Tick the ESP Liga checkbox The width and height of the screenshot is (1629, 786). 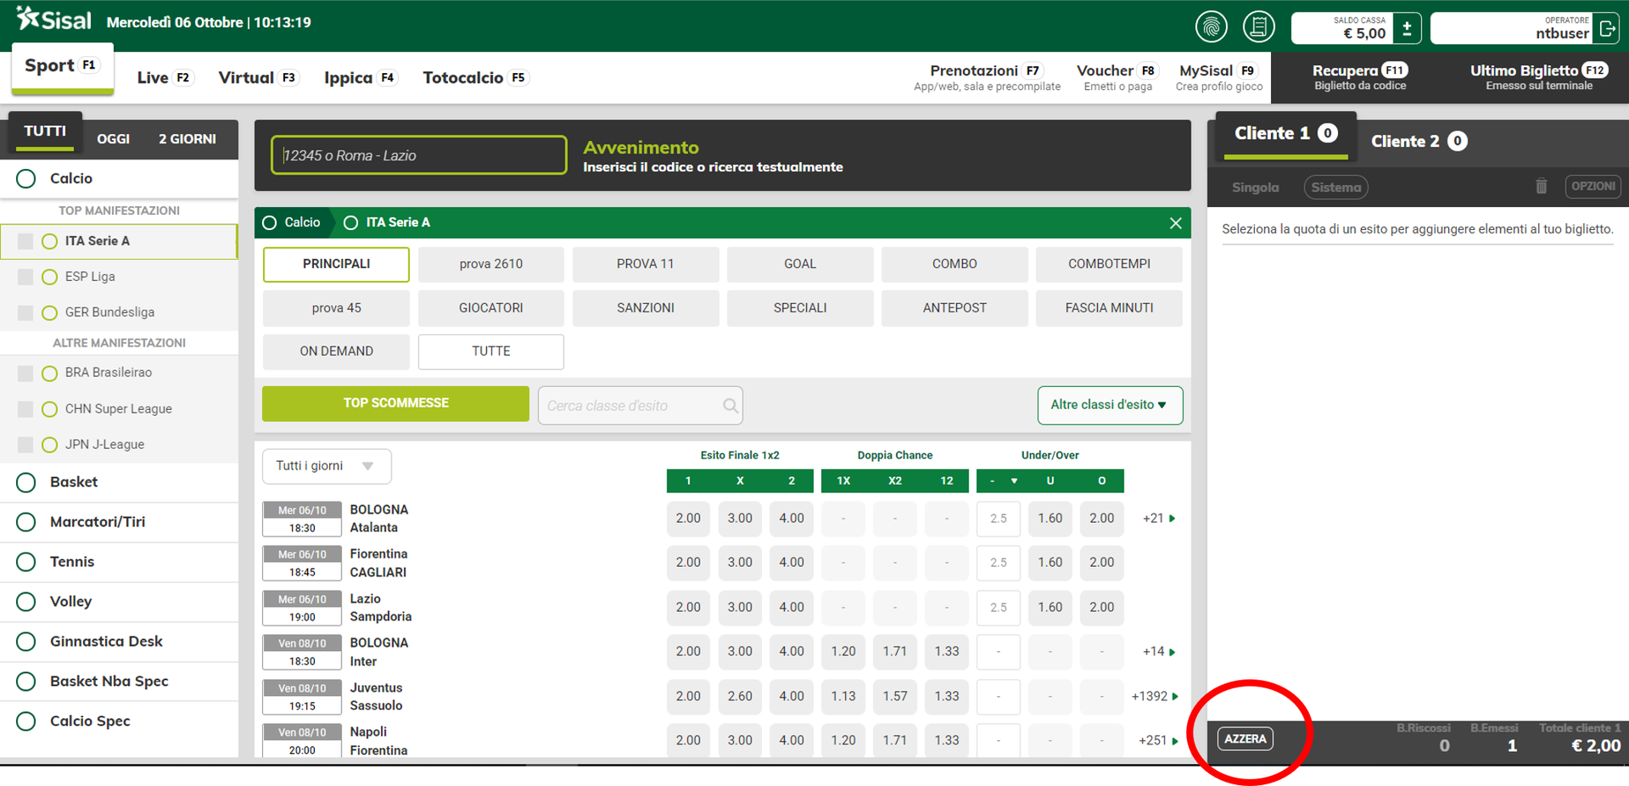coord(25,277)
